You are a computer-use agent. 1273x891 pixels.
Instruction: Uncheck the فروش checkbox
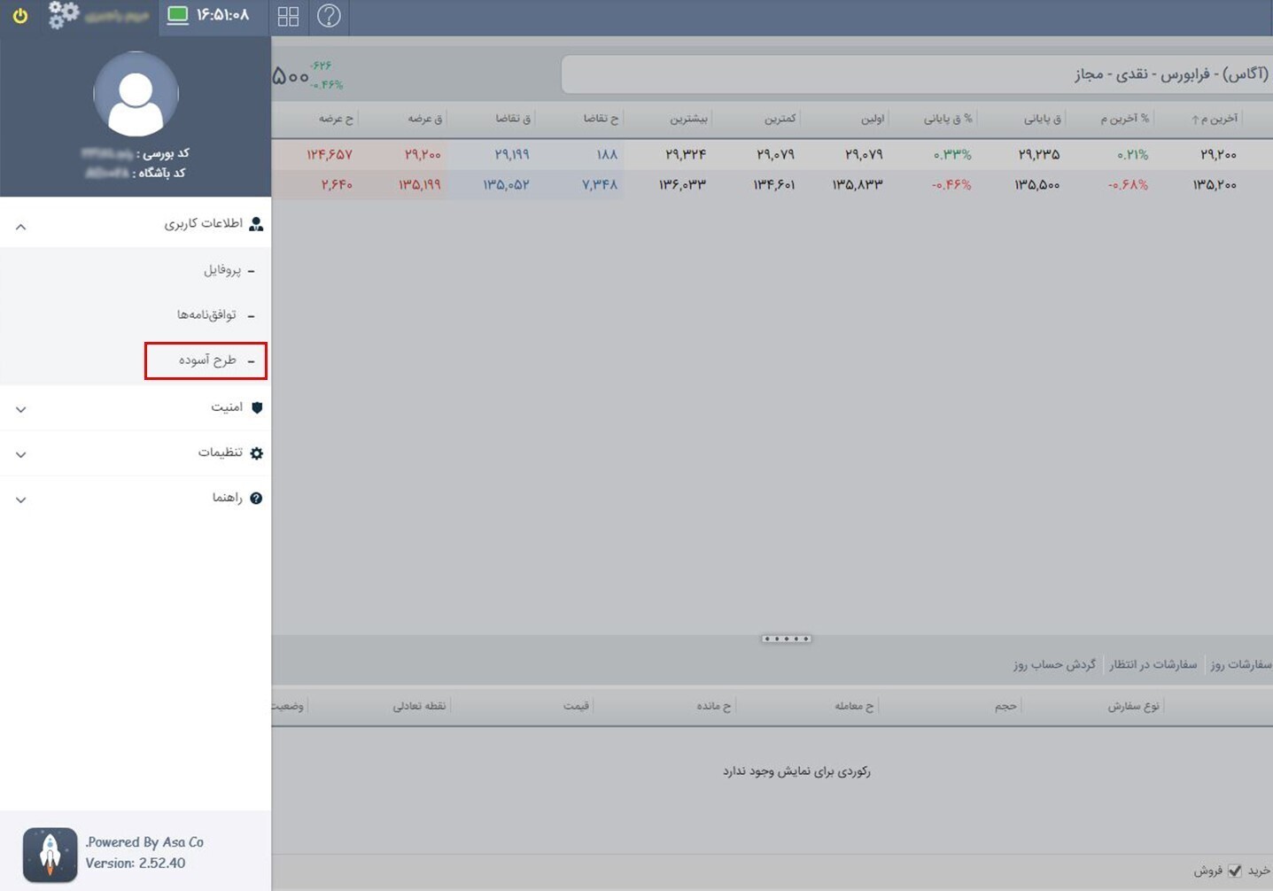pyautogui.click(x=1234, y=871)
